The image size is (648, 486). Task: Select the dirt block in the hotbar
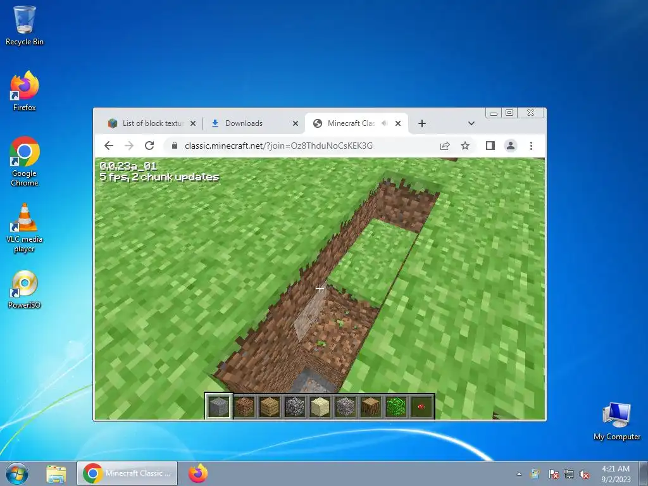coord(244,406)
